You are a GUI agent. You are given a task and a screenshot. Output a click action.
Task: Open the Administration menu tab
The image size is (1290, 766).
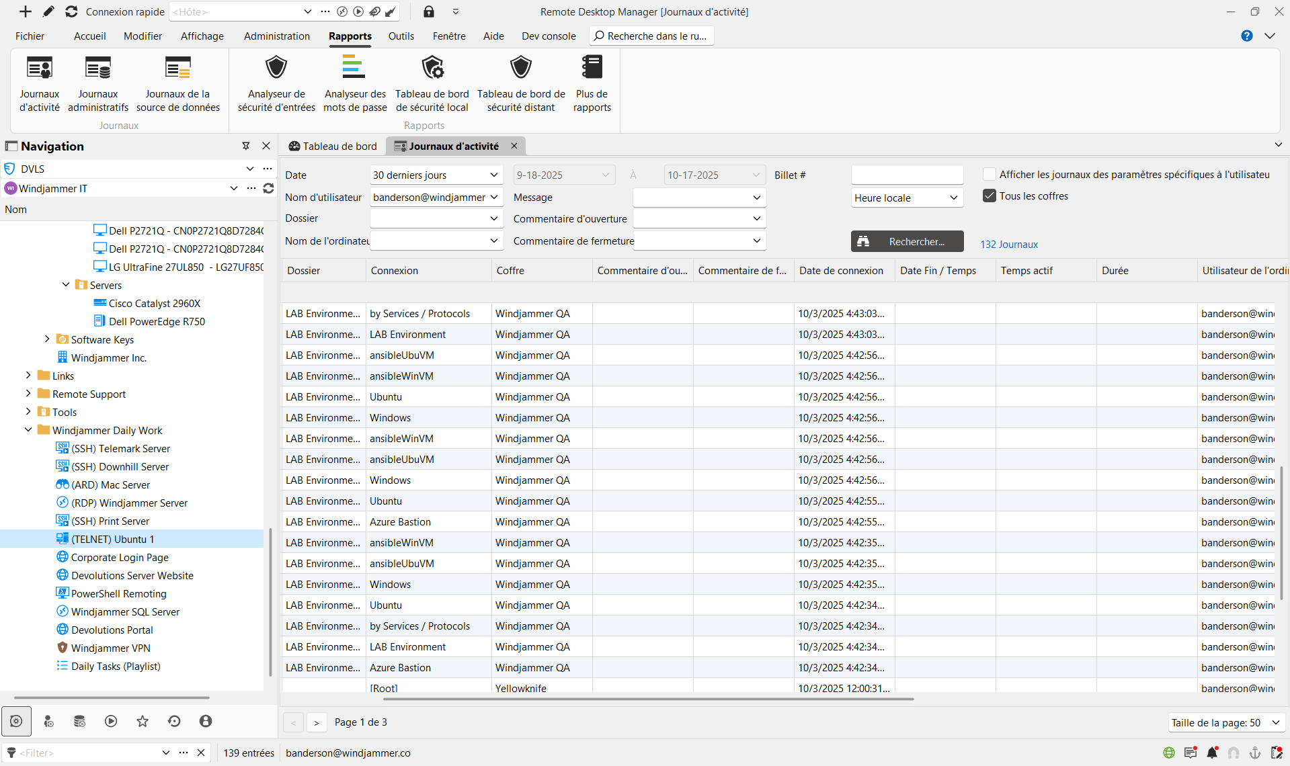(276, 36)
